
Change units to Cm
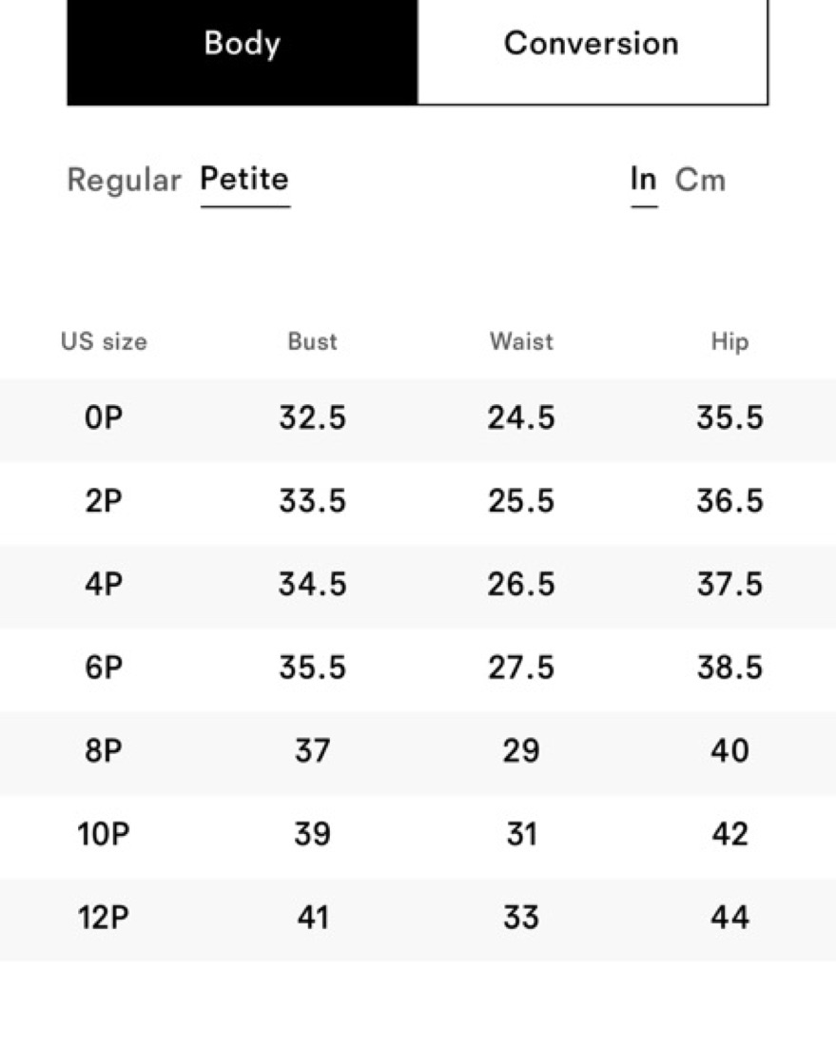click(x=700, y=180)
